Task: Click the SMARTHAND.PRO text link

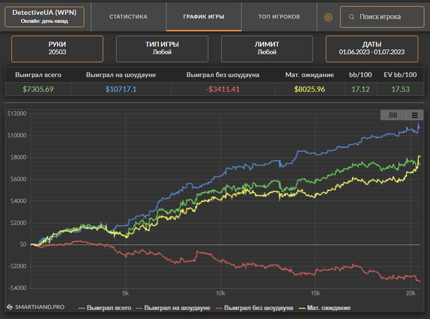Action: click(40, 307)
